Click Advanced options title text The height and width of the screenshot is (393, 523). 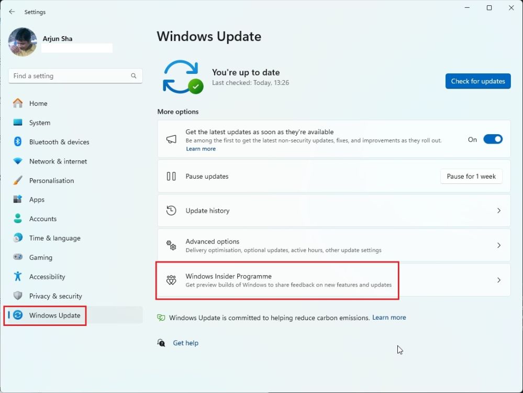coord(213,242)
